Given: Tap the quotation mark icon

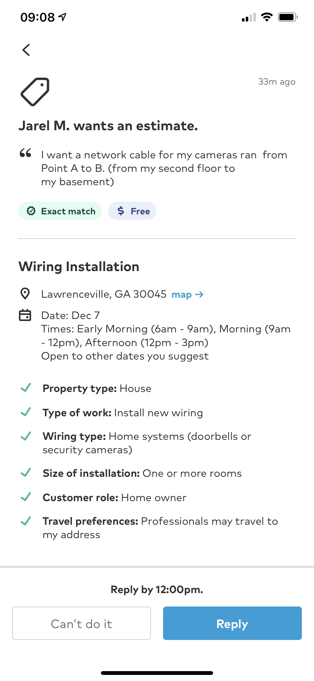Looking at the screenshot, I should click(x=26, y=153).
